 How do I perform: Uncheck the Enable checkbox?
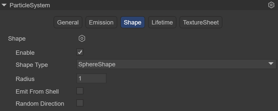[x=80, y=52]
